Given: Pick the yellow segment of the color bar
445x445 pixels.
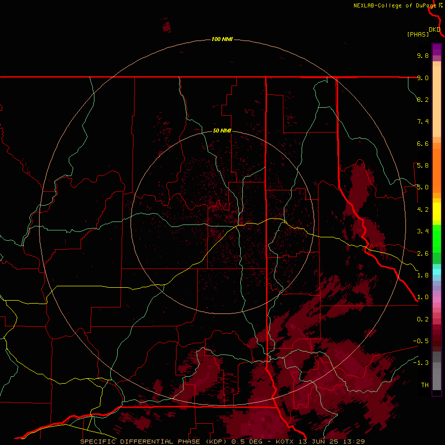Looking at the screenshot, I should [x=437, y=212].
